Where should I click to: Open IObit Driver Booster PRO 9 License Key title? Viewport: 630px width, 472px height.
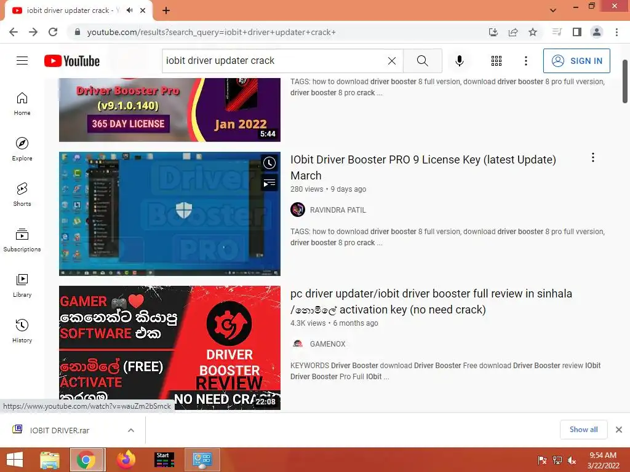423,167
